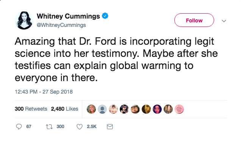
Task: Click the reply speech bubble icon
Action: coord(19,127)
